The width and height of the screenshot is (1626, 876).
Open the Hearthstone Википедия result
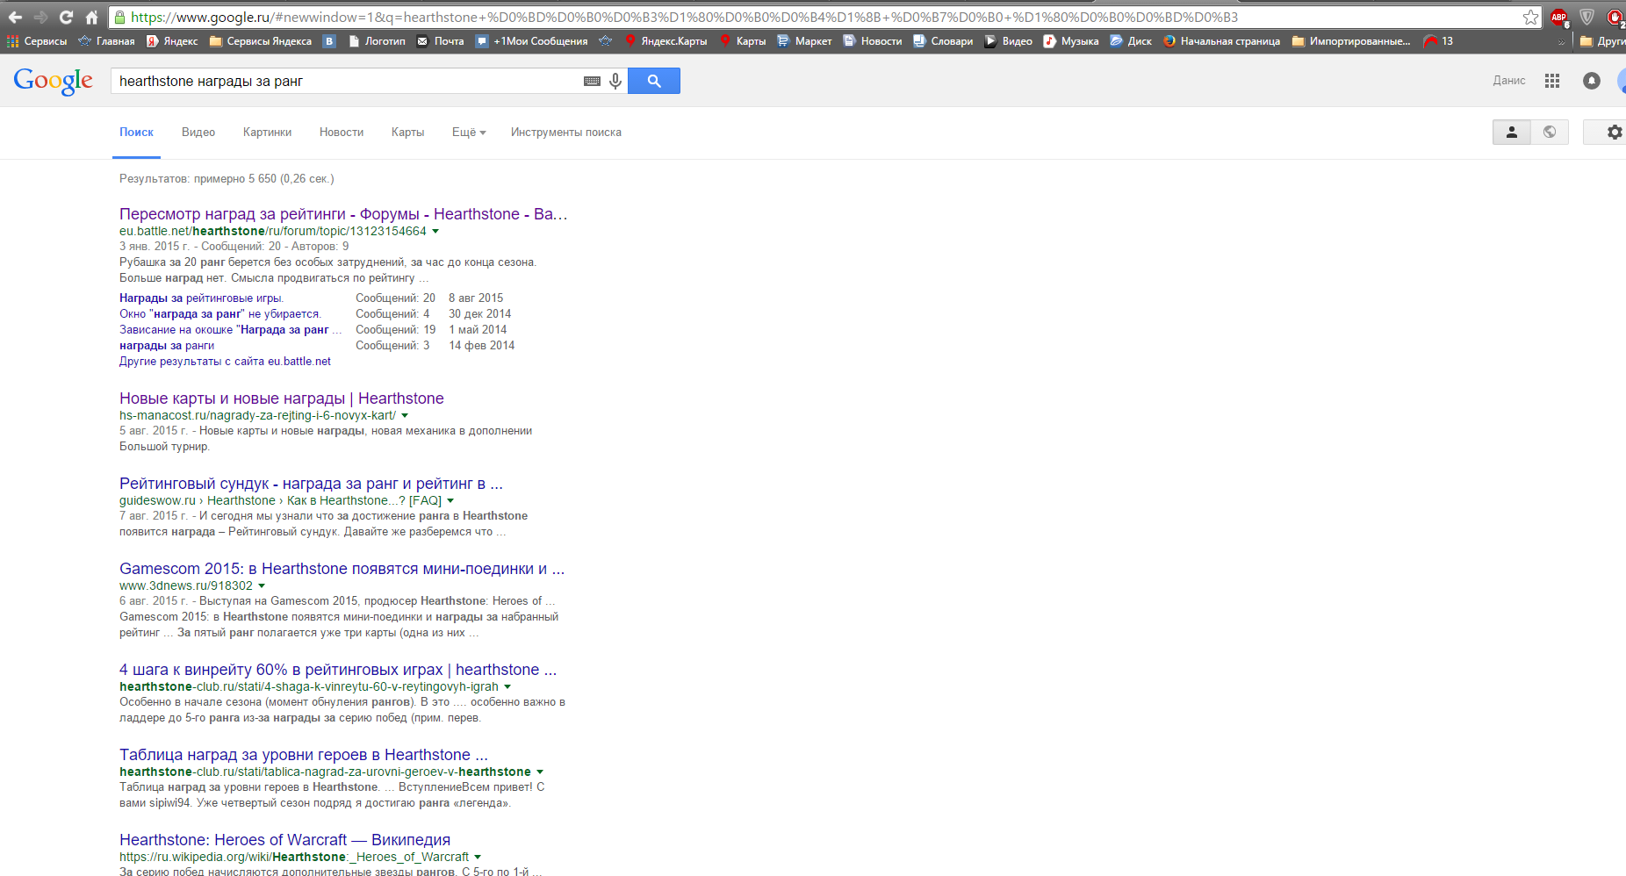coord(284,840)
